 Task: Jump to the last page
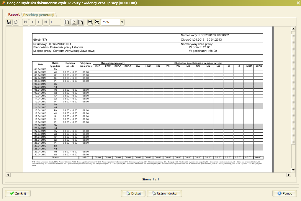[46, 22]
